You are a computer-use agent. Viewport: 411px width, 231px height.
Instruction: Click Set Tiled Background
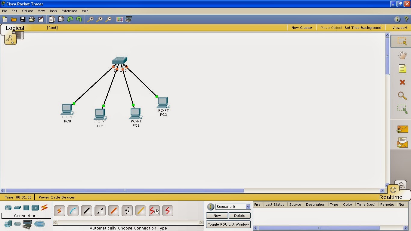pyautogui.click(x=363, y=28)
